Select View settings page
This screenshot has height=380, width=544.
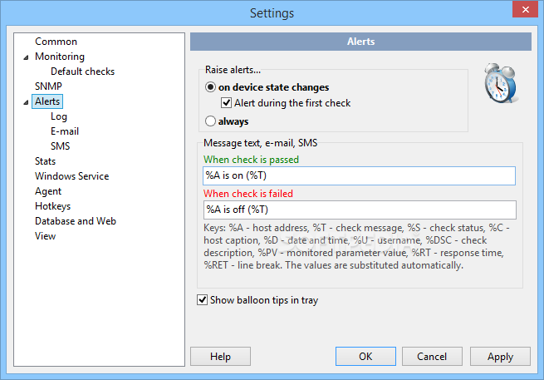coord(45,236)
